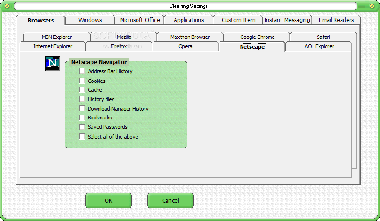The image size is (380, 221).
Task: Click the round button at the title bar's left end
Action: point(7,6)
